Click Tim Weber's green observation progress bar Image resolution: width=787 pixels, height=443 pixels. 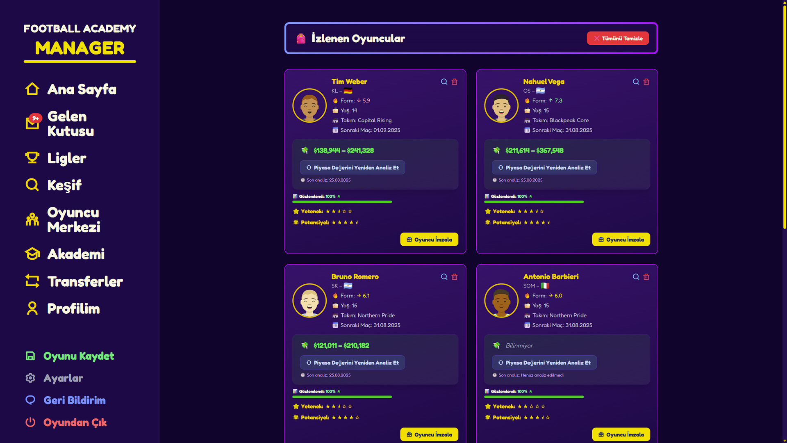click(342, 202)
